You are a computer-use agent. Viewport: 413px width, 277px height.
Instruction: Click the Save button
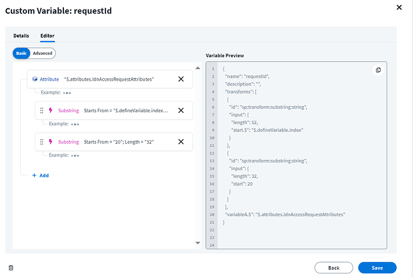click(x=377, y=267)
